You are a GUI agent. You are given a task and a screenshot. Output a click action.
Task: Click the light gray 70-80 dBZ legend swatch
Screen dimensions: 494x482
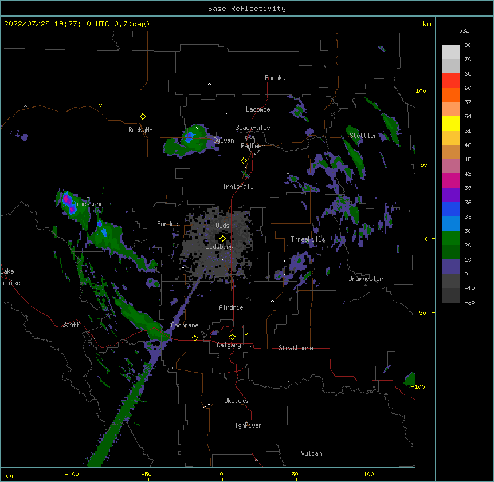pos(450,52)
